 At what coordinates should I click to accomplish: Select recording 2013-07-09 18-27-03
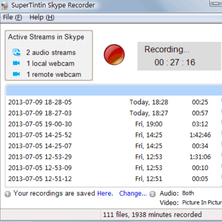40,113
